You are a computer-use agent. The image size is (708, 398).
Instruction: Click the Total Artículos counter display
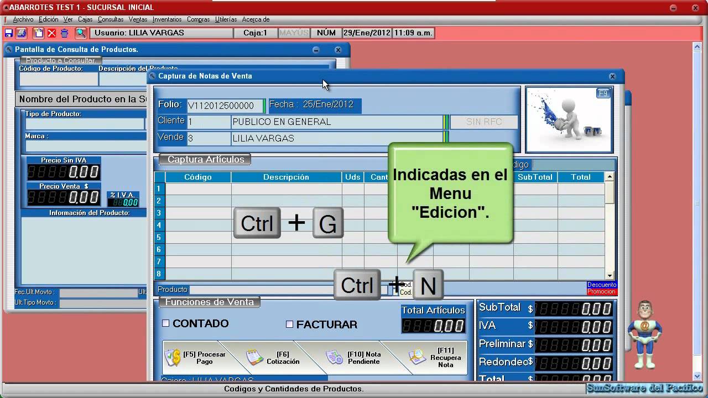coord(433,326)
